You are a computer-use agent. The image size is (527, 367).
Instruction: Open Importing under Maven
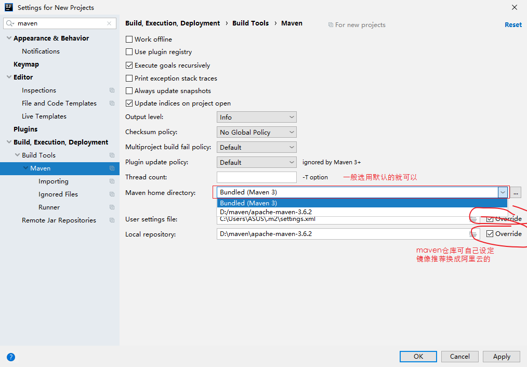point(54,181)
